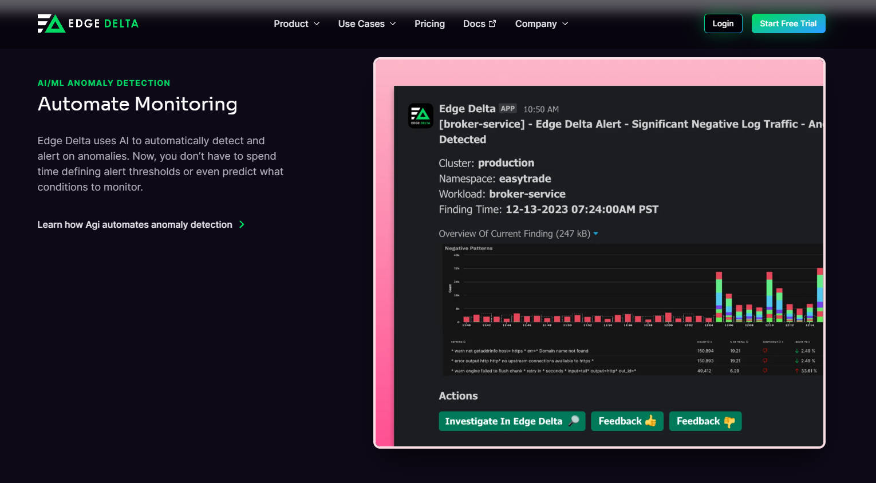Screen dimensions: 876x483
Task: Open the Docs menu item
Action: pyautogui.click(x=474, y=23)
